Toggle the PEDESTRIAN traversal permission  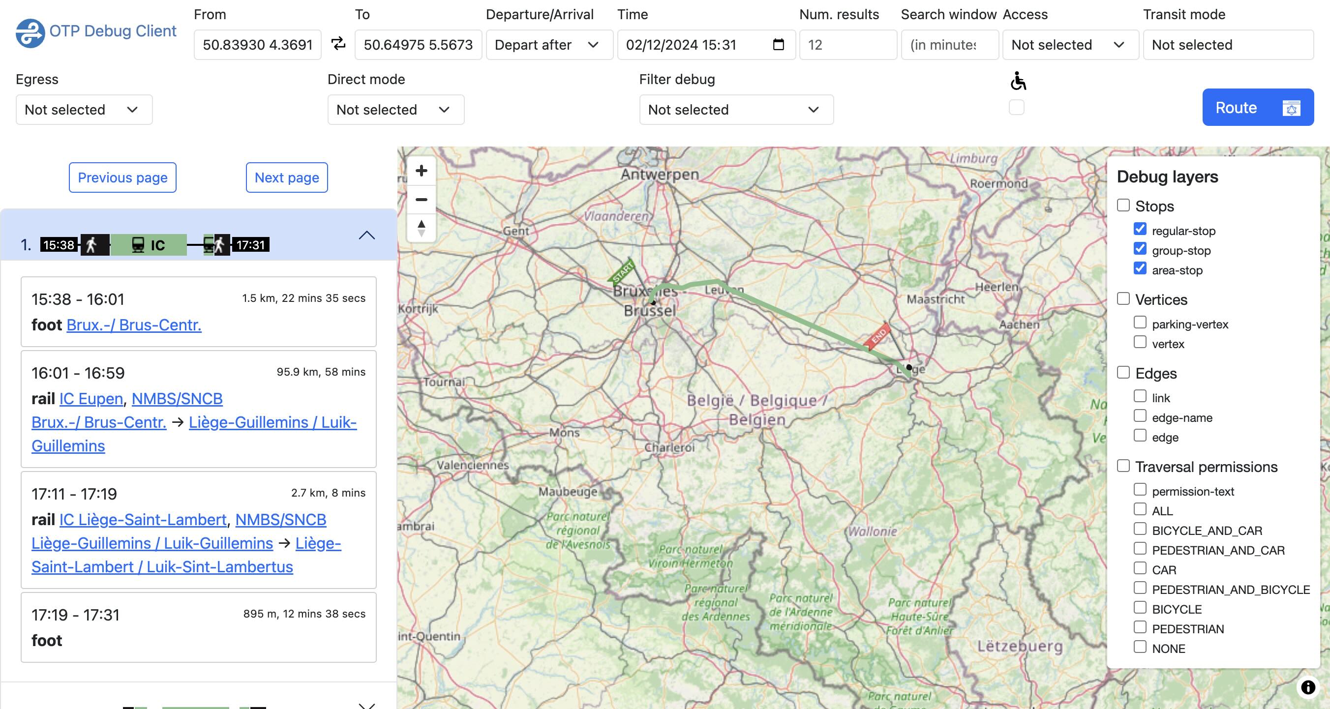(1140, 628)
